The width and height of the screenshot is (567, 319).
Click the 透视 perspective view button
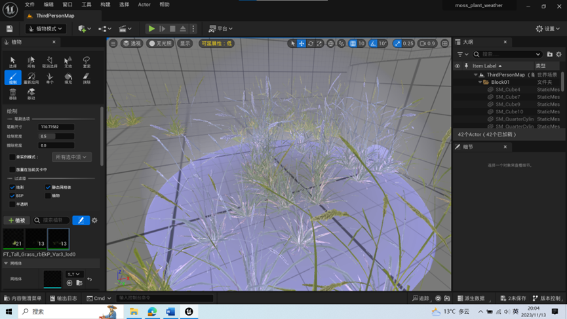coord(132,43)
